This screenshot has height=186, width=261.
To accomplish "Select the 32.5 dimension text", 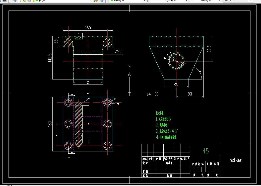I will 119,51.
